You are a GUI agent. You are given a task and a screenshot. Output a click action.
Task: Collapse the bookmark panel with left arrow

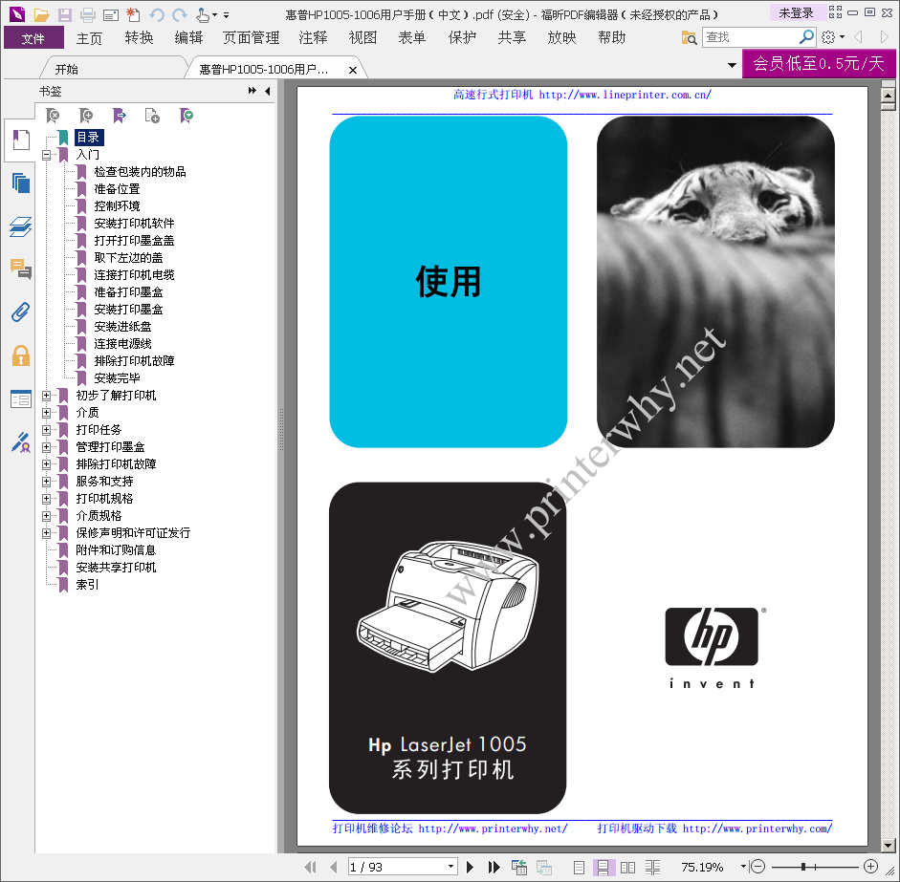268,91
